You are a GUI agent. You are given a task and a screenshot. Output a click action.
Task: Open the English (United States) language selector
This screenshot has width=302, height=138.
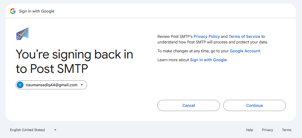(x=27, y=130)
